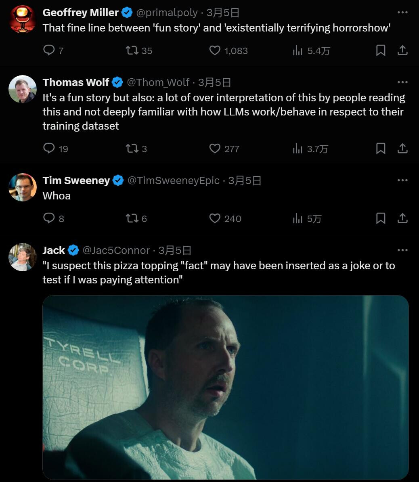Screen dimensions: 419x482
Task: Share Tim Sweeney's tweet
Action: tap(402, 218)
